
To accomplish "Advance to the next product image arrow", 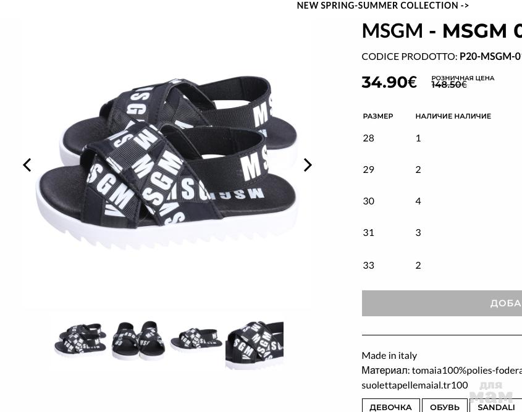I will pos(308,165).
